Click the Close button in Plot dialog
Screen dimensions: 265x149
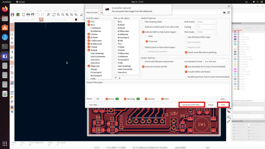(211, 105)
